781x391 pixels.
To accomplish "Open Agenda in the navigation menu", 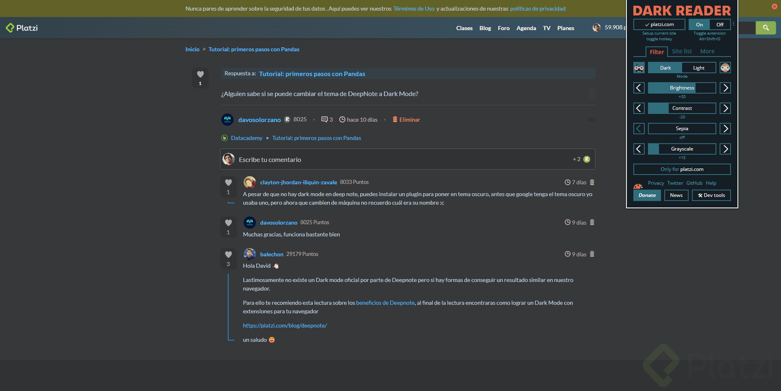I will pyautogui.click(x=526, y=28).
